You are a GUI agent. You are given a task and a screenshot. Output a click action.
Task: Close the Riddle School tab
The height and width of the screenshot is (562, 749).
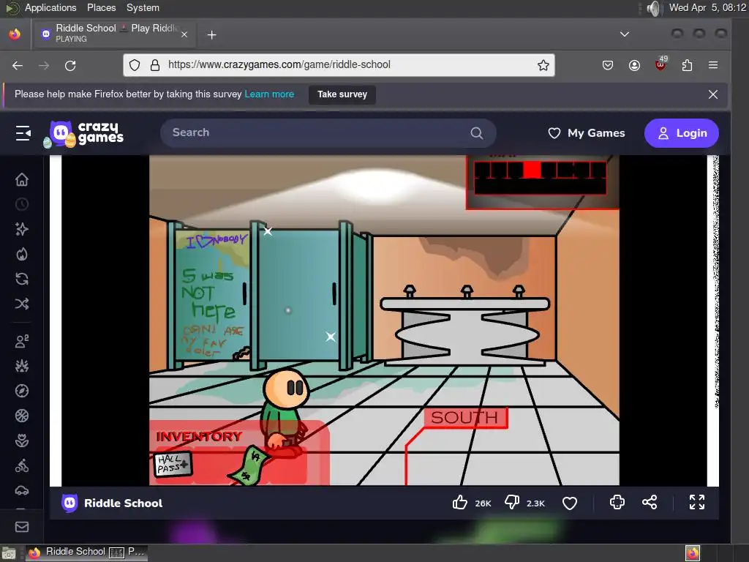(184, 34)
